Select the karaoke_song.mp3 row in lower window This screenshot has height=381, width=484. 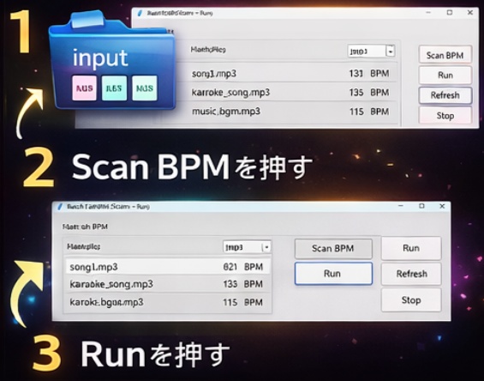tap(168, 284)
